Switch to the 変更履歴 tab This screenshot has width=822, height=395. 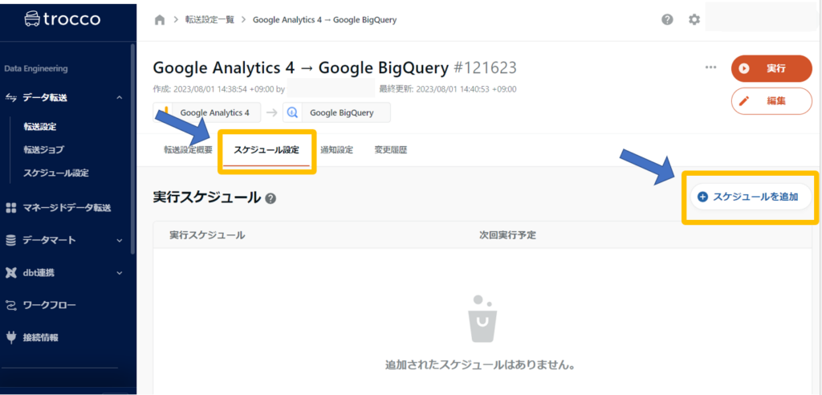click(x=390, y=150)
